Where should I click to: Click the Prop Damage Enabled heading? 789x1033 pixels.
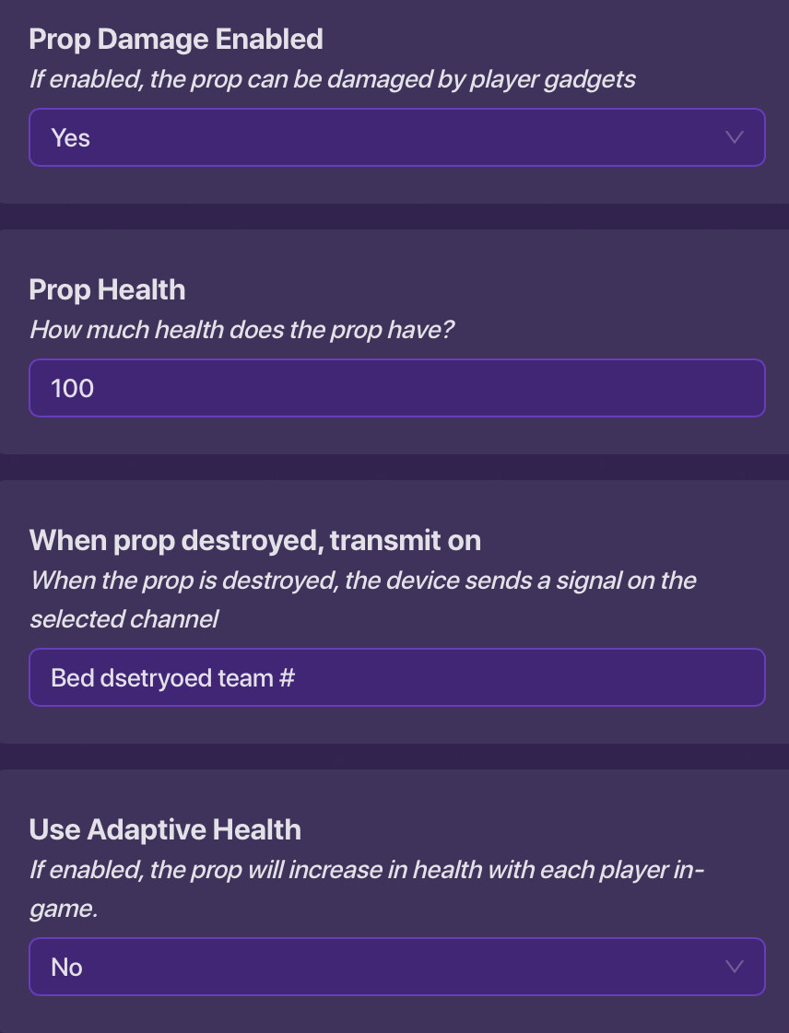tap(176, 39)
